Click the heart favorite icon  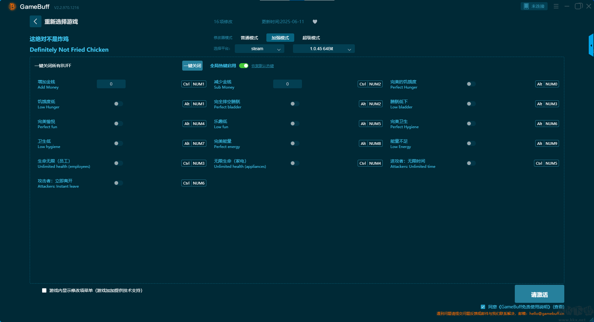coord(315,22)
